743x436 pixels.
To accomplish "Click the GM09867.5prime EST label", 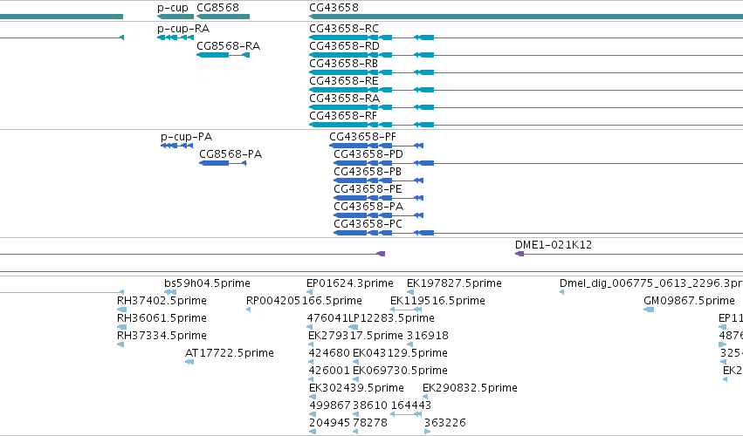I will point(689,301).
